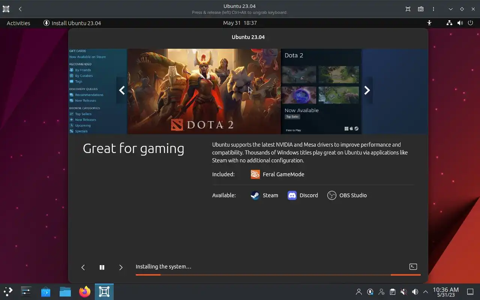Image resolution: width=480 pixels, height=300 pixels.
Task: Open the clipboard tray icon
Action: point(392,292)
